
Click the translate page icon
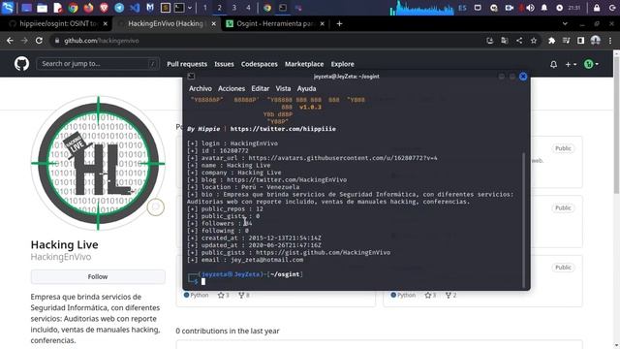[x=505, y=41]
